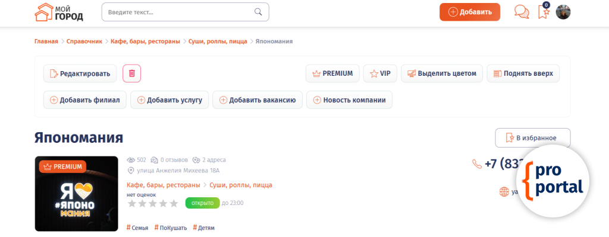
Task: Open the Япономания company logo thumbnail
Action: (x=76, y=193)
